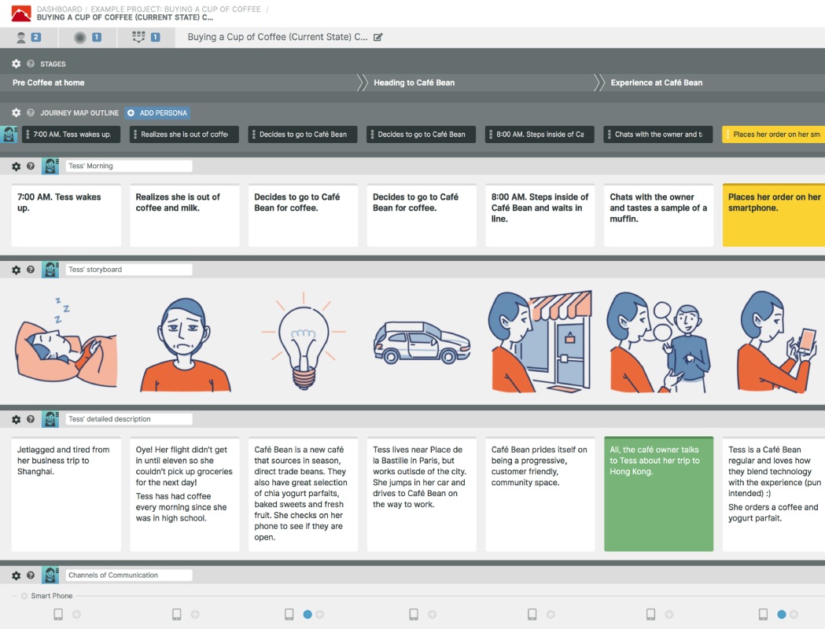
Task: Select the 'Heading to Café Bean' stage
Action: 414,83
